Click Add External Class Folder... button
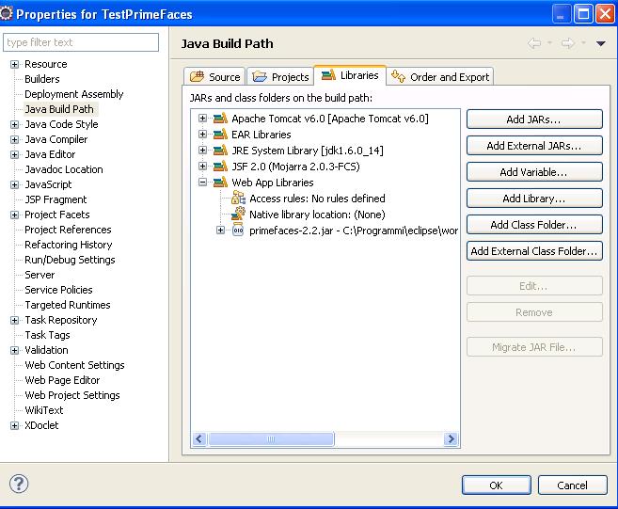618x509 pixels. tap(534, 251)
